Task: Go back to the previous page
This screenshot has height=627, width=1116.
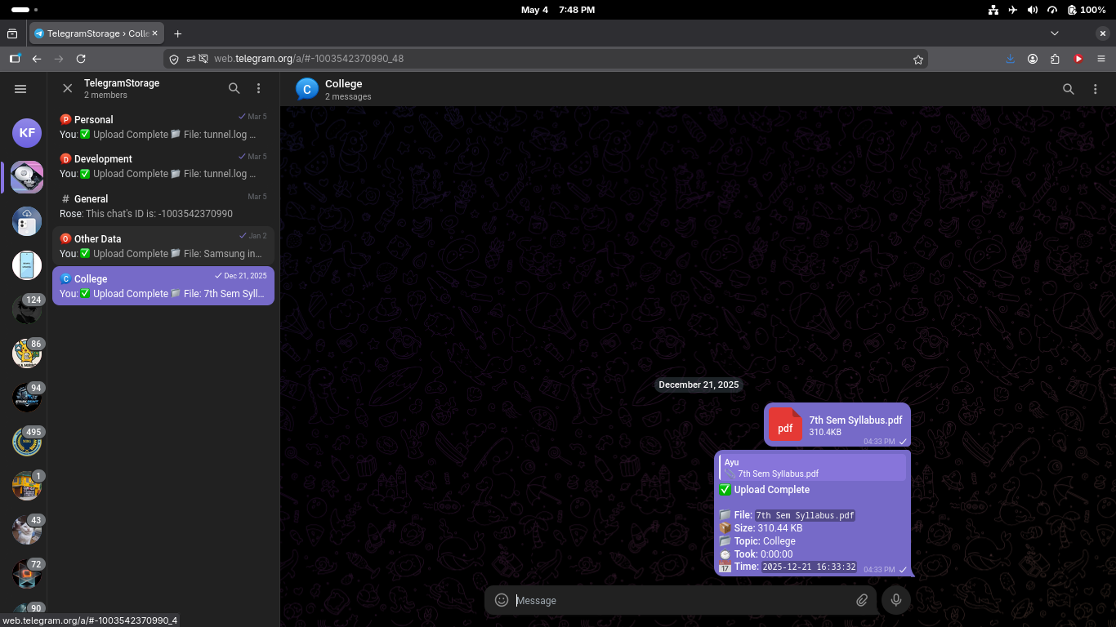Action: (37, 59)
